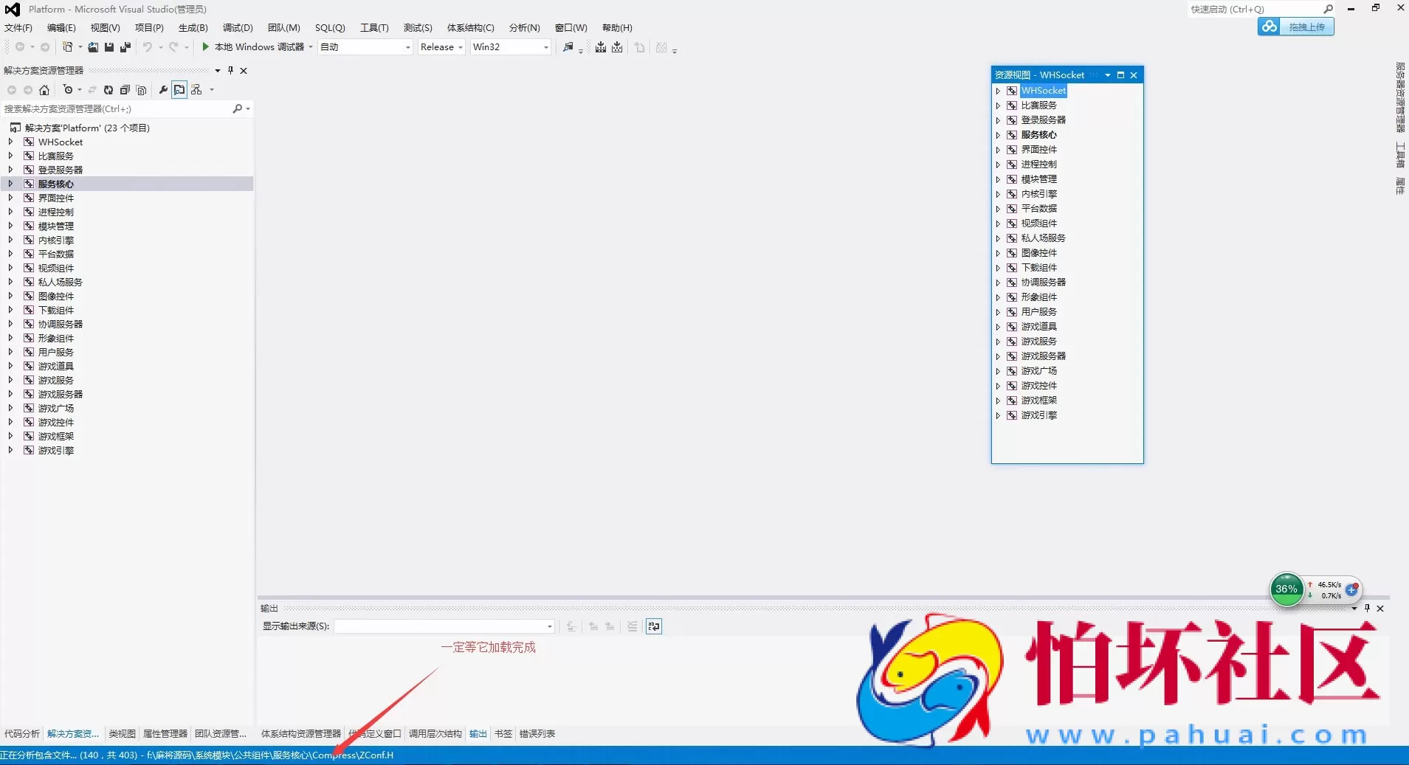The image size is (1409, 765).
Task: Click the Refresh icon in Solution Explorer
Action: (108, 90)
